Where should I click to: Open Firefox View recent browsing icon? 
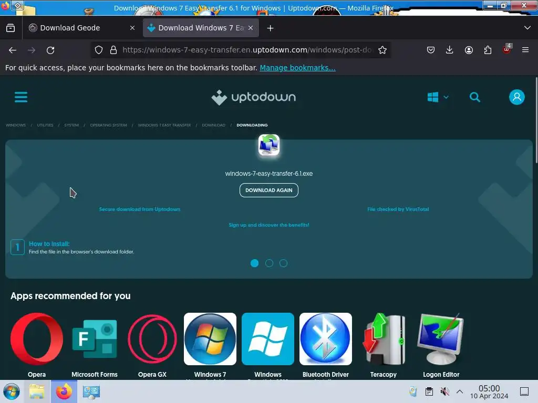[x=11, y=28]
